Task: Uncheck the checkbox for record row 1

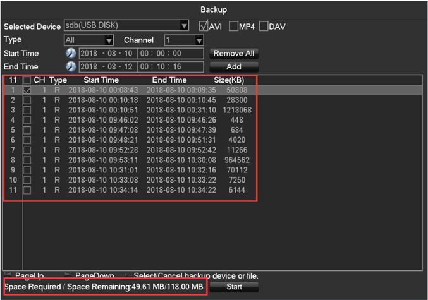Action: (x=27, y=90)
